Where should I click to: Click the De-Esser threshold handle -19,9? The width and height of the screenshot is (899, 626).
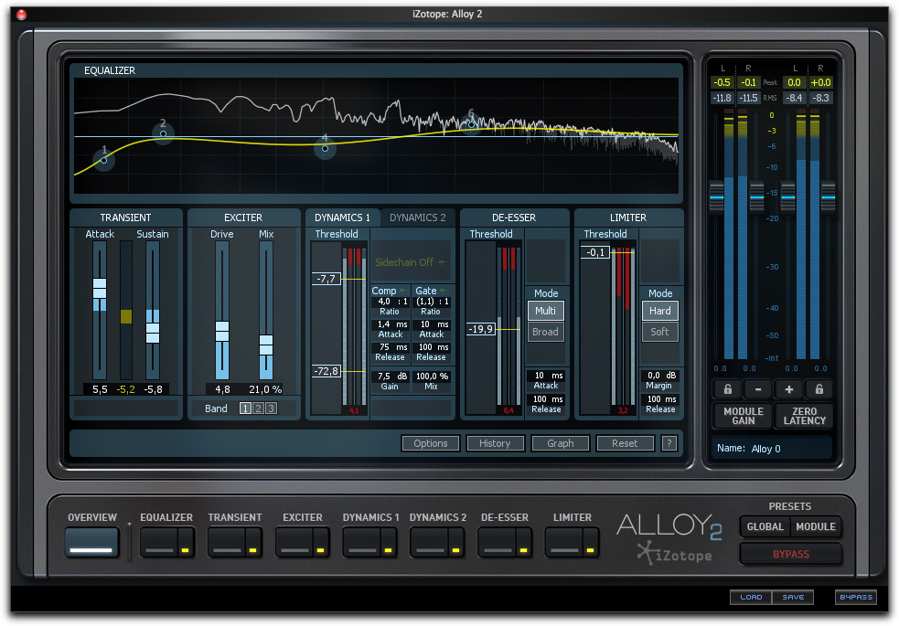480,329
